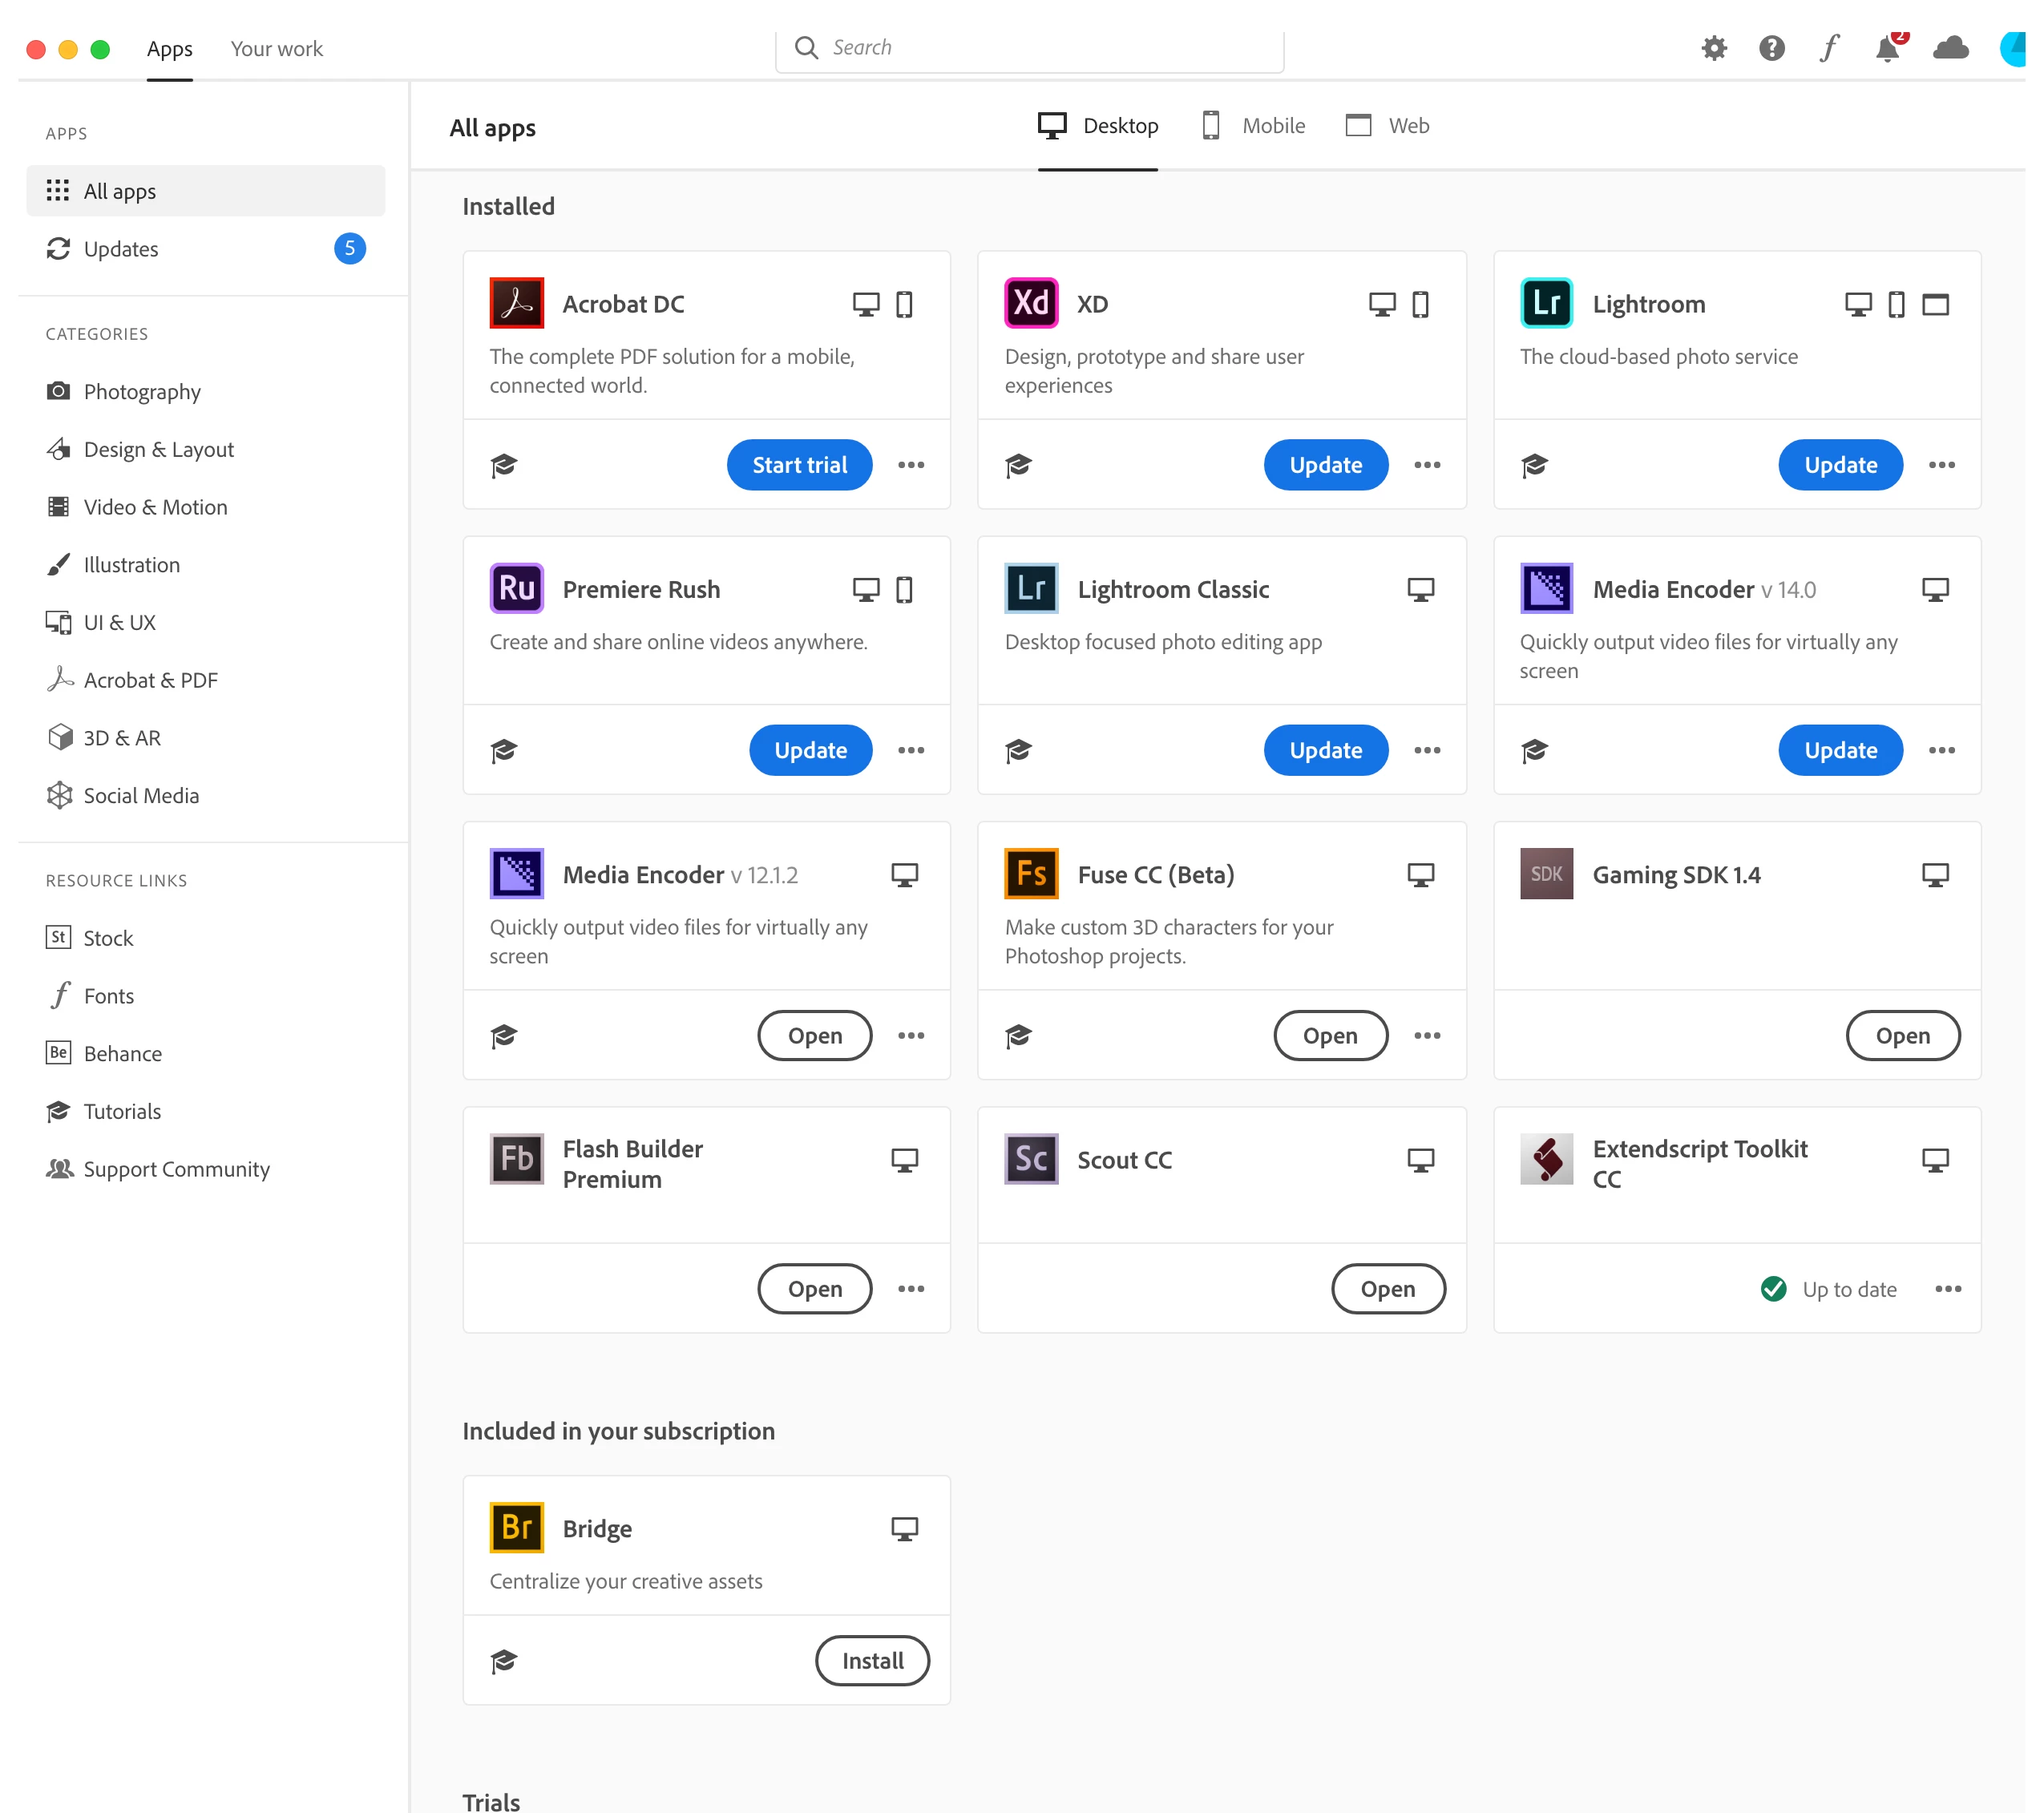
Task: Click the Fuse CC app icon
Action: pyautogui.click(x=1031, y=874)
